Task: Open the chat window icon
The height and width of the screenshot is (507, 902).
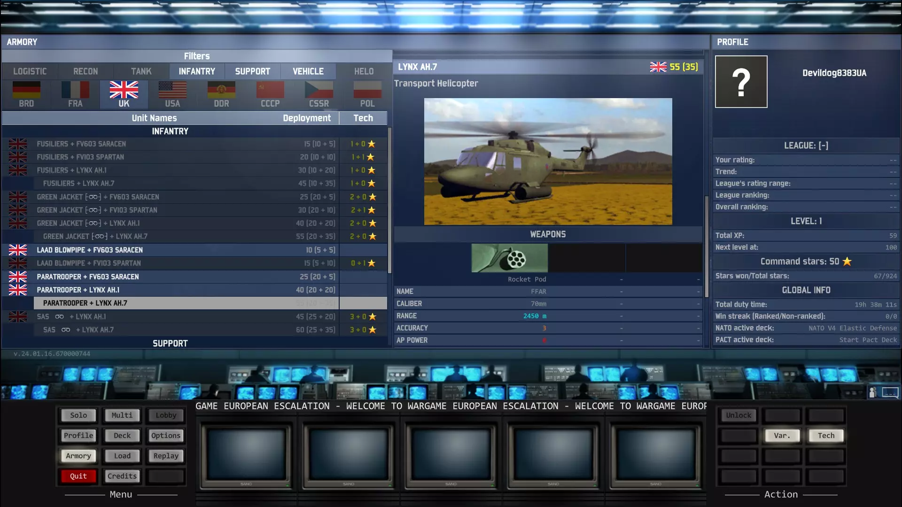Action: point(890,392)
